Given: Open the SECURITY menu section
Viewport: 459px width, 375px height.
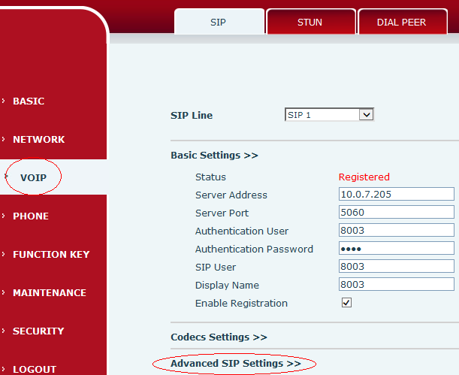Looking at the screenshot, I should pyautogui.click(x=38, y=331).
